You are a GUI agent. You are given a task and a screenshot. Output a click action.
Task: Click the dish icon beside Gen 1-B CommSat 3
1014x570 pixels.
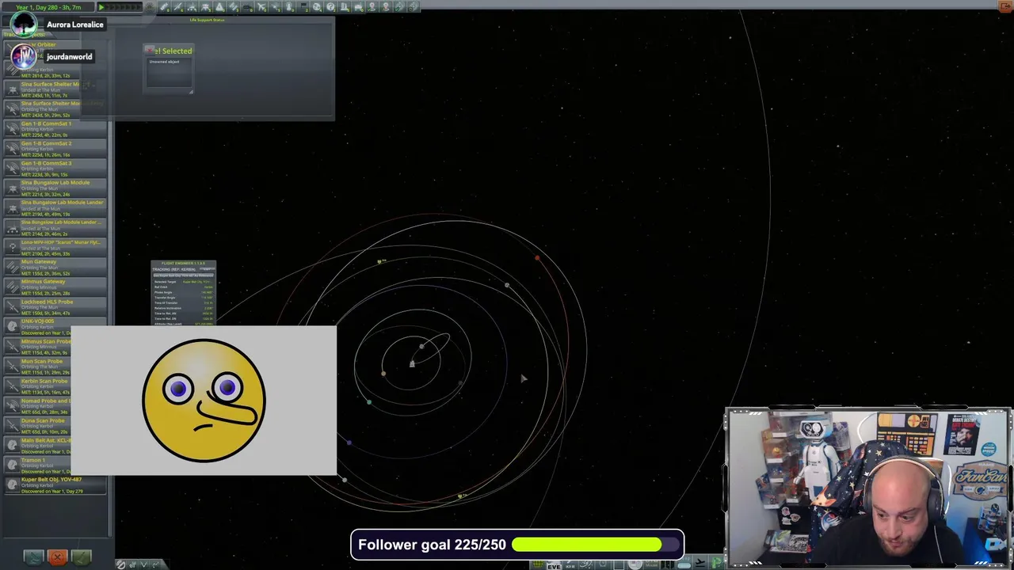click(x=12, y=169)
